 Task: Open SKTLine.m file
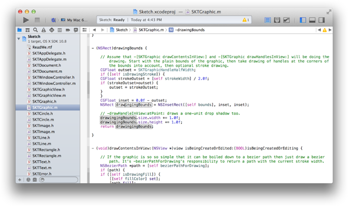point(42,143)
